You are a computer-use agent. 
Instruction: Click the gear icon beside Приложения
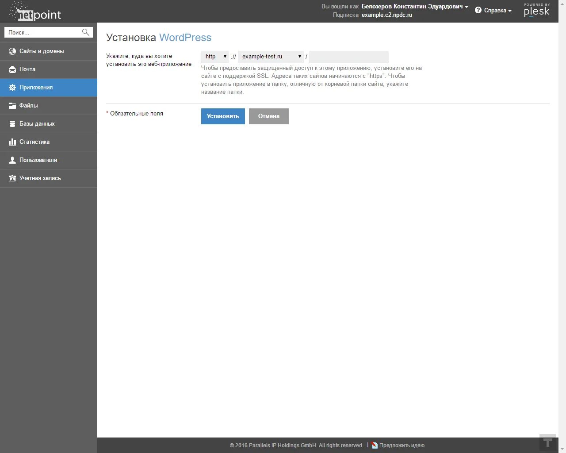pos(12,88)
